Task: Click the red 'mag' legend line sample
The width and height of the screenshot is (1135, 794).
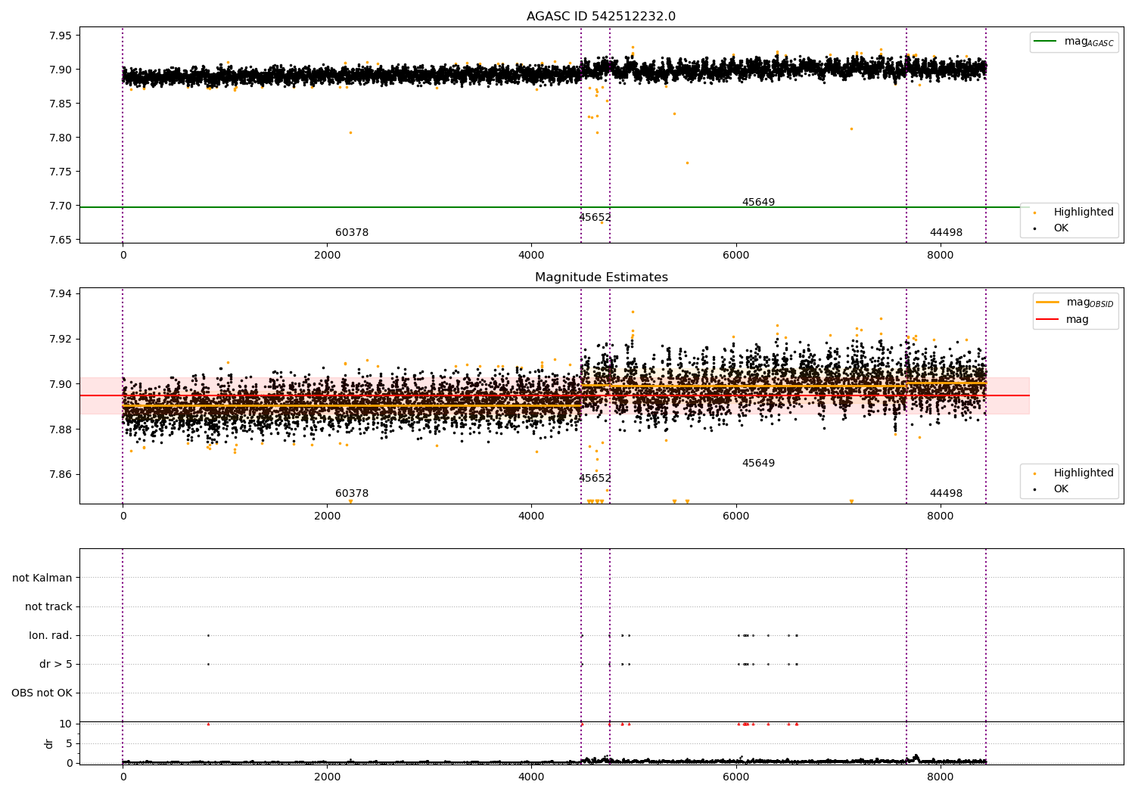Action: point(1048,320)
